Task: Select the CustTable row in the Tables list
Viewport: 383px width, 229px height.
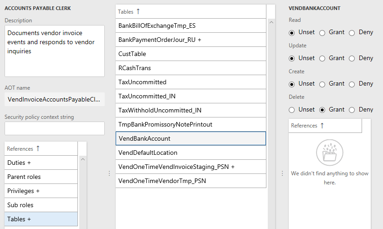Action: (191, 54)
